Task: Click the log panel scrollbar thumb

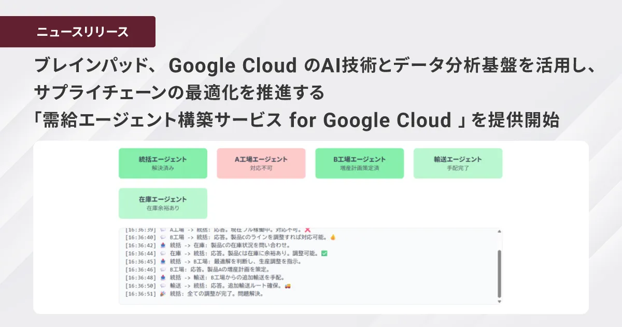Action: pos(499,272)
